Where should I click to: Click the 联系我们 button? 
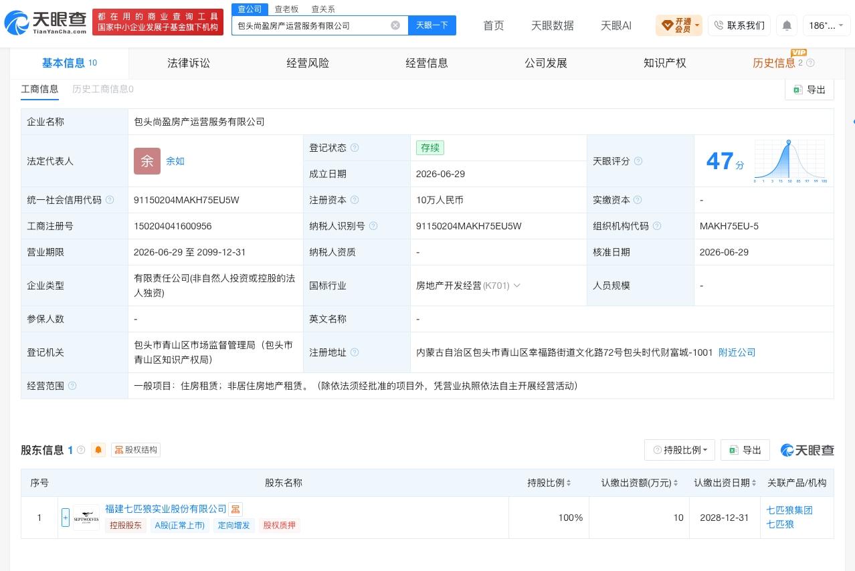point(739,25)
